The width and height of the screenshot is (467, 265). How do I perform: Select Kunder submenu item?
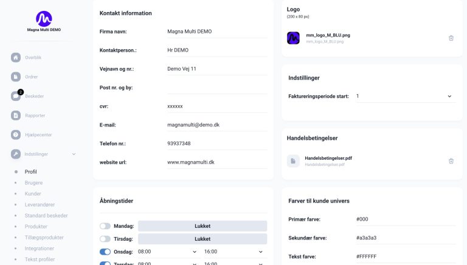tap(33, 194)
